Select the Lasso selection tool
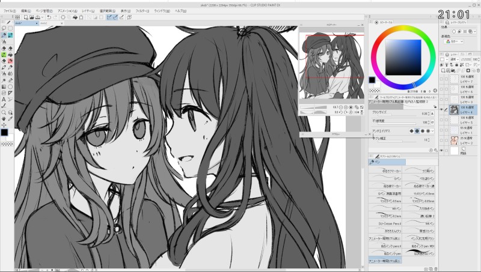This screenshot has height=272, width=481. click(x=4, y=28)
